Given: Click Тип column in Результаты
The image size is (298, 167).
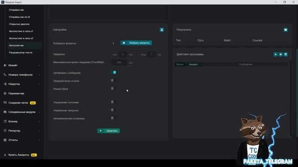Looking at the screenshot, I should coord(178,40).
